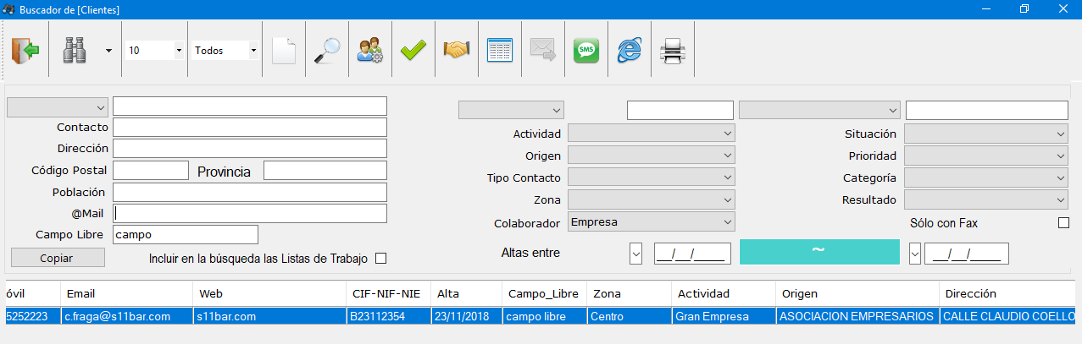
Task: Tick the Sólo con Fax checkbox
Action: [x=1064, y=223]
